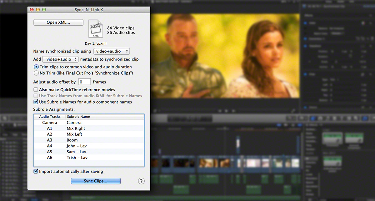Click the 84 Video clips text
This screenshot has height=201, width=375.
[x=121, y=28]
